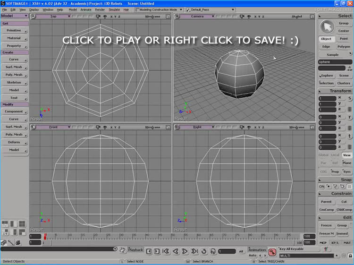Open the Render menu in menu bar

(x=100, y=9)
